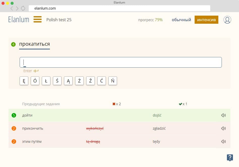The width and height of the screenshot is (239, 167).
Task: Click the green checkmark correct-answers icon
Action: (x=181, y=104)
